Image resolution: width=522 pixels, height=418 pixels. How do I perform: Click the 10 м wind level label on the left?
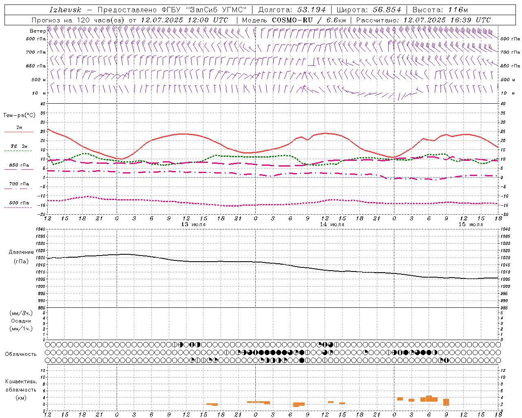[39, 93]
